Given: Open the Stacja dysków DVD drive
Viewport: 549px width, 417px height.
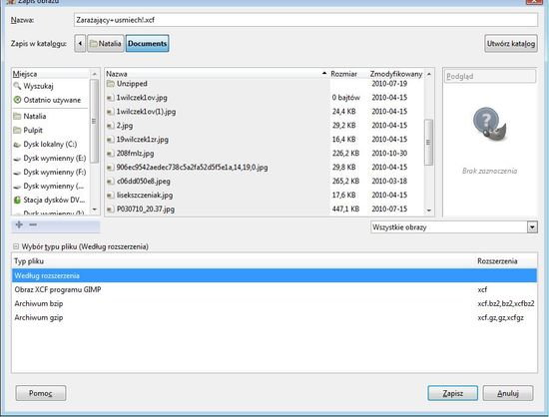Looking at the screenshot, I should [49, 201].
